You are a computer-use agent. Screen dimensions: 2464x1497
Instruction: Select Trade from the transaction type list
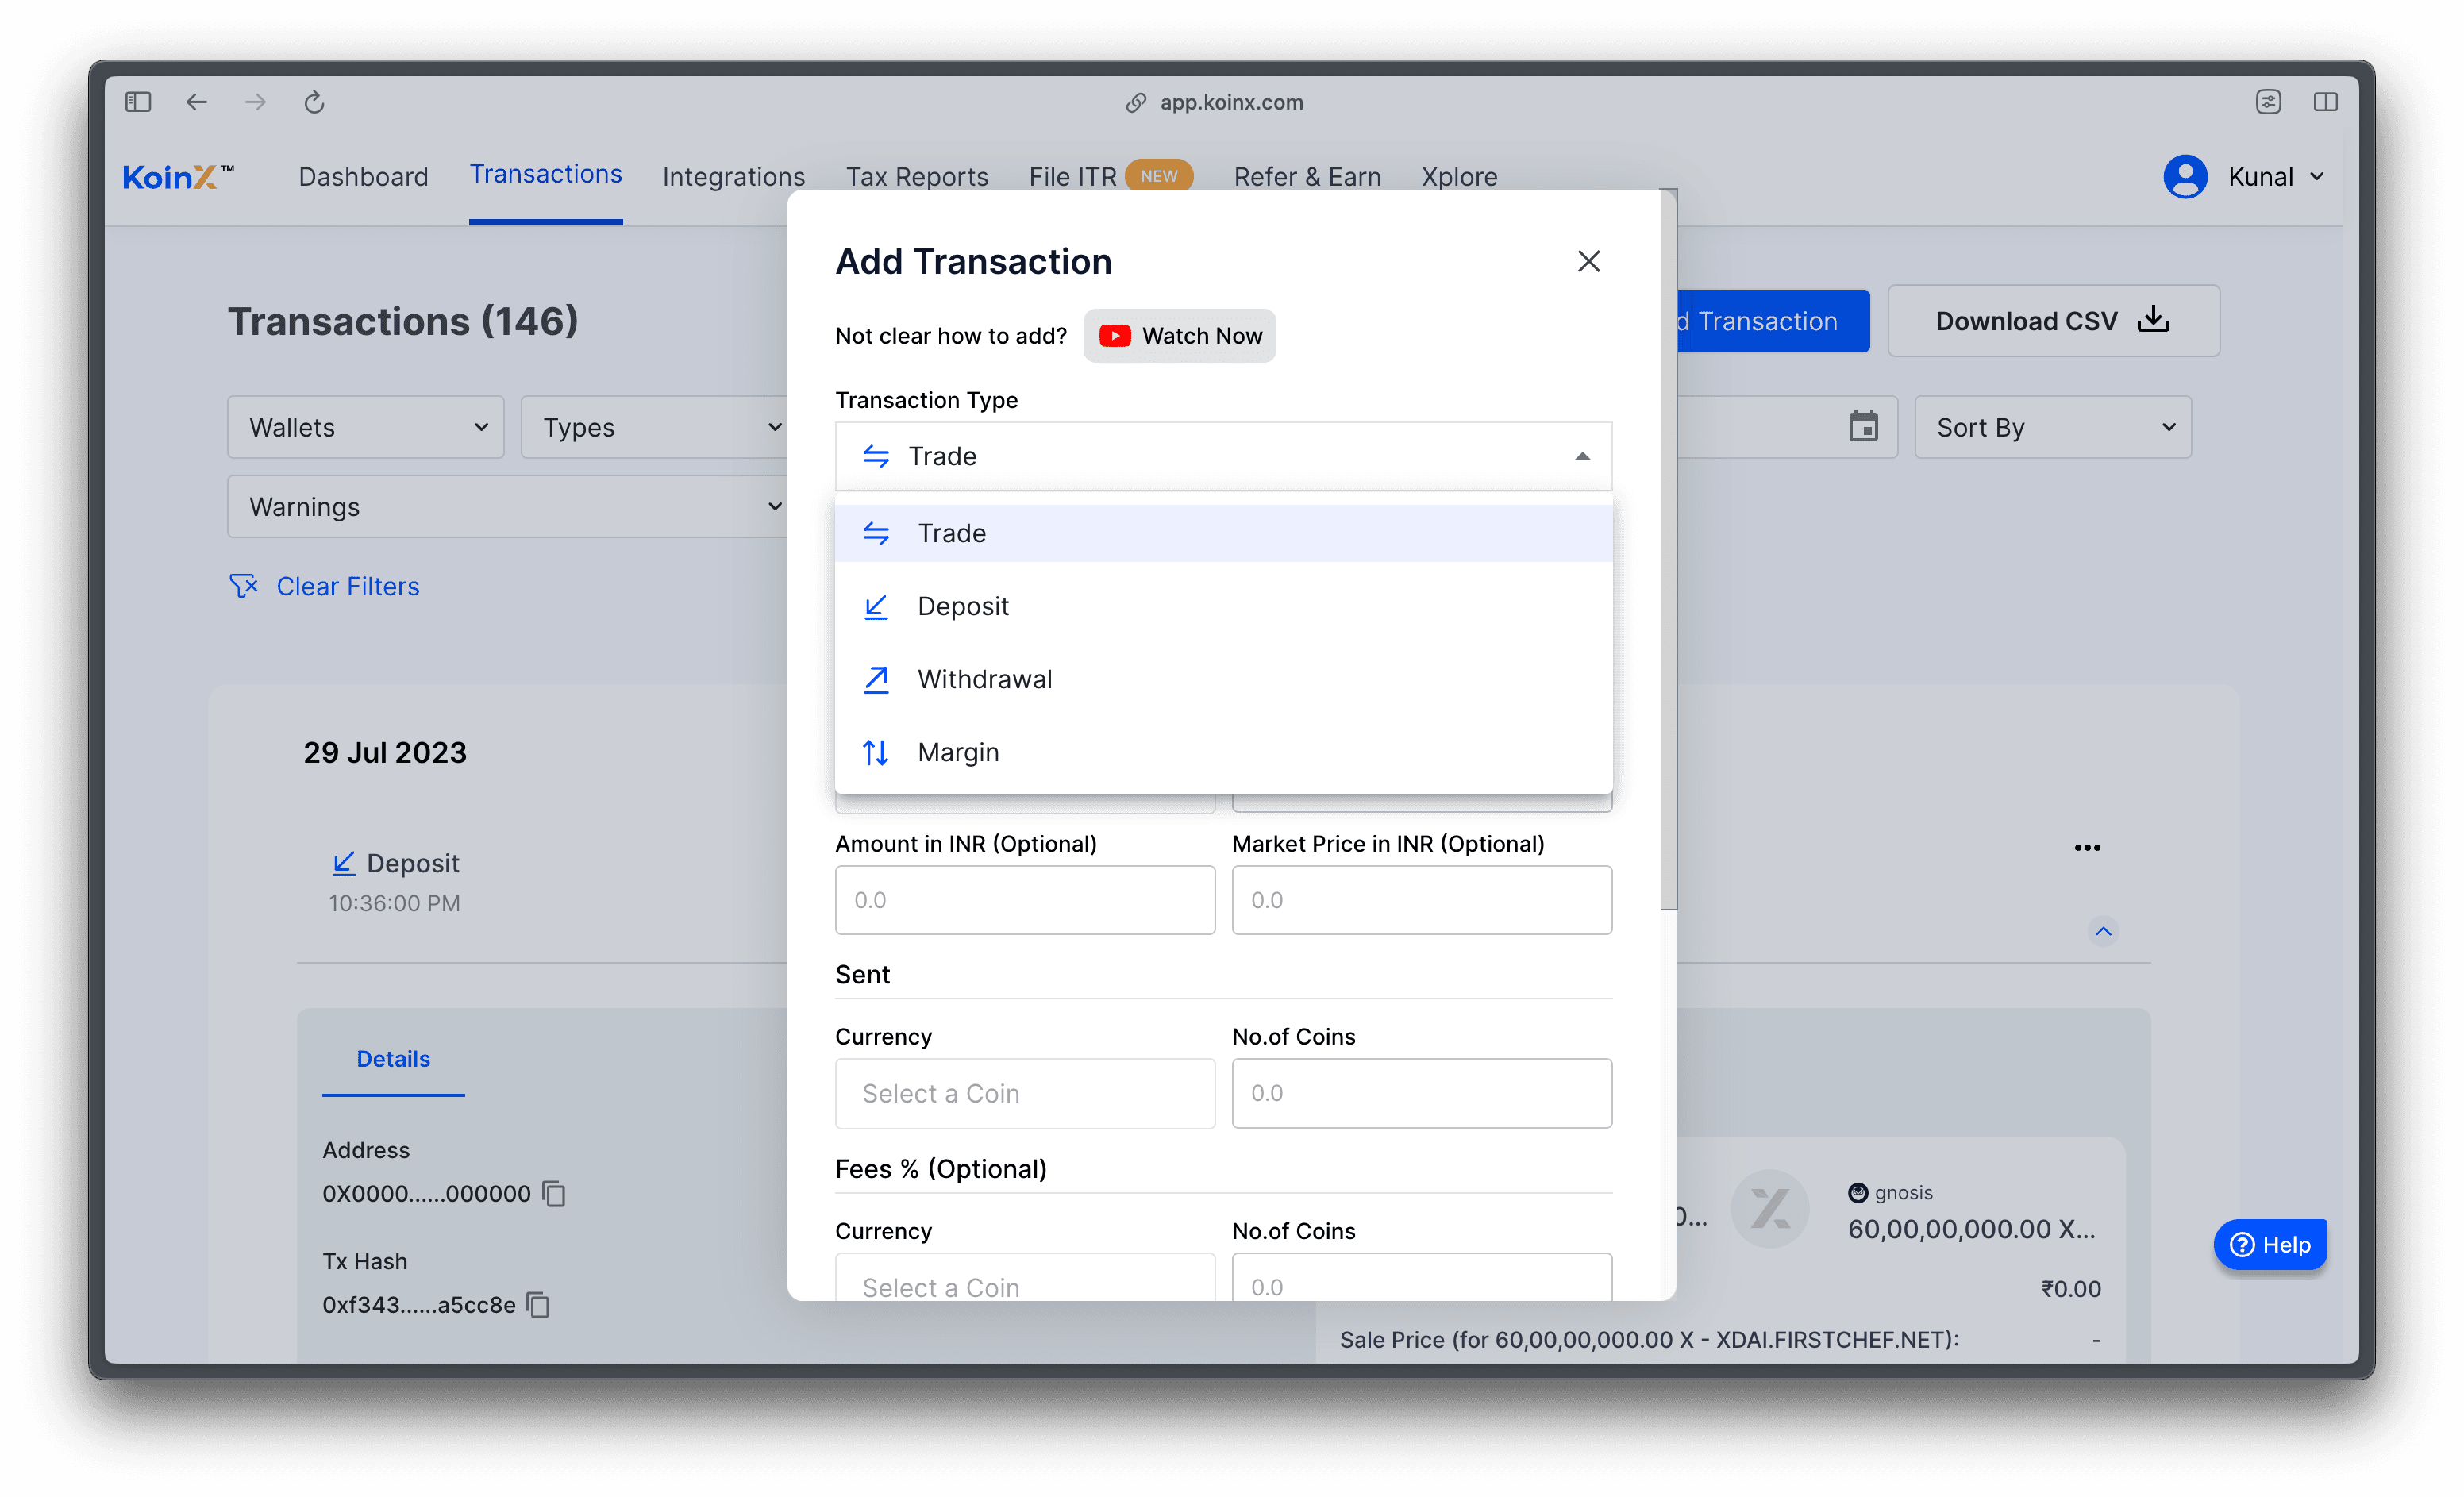[x=1223, y=533]
